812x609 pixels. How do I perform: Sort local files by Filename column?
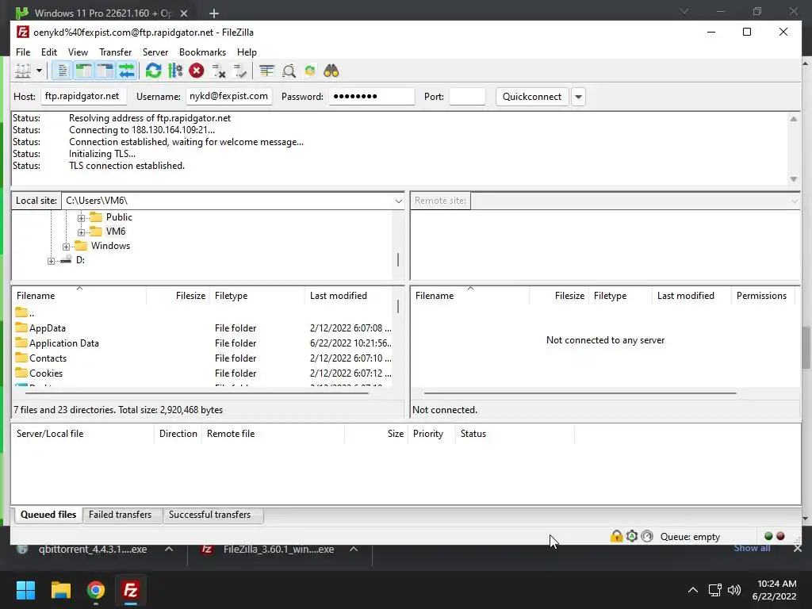79,296
